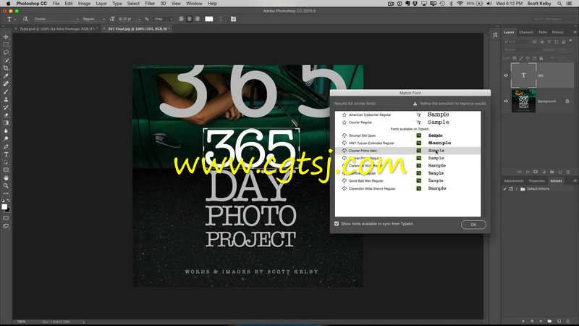The width and height of the screenshot is (579, 326).
Task: Click Background layer thumbnail
Action: [523, 101]
